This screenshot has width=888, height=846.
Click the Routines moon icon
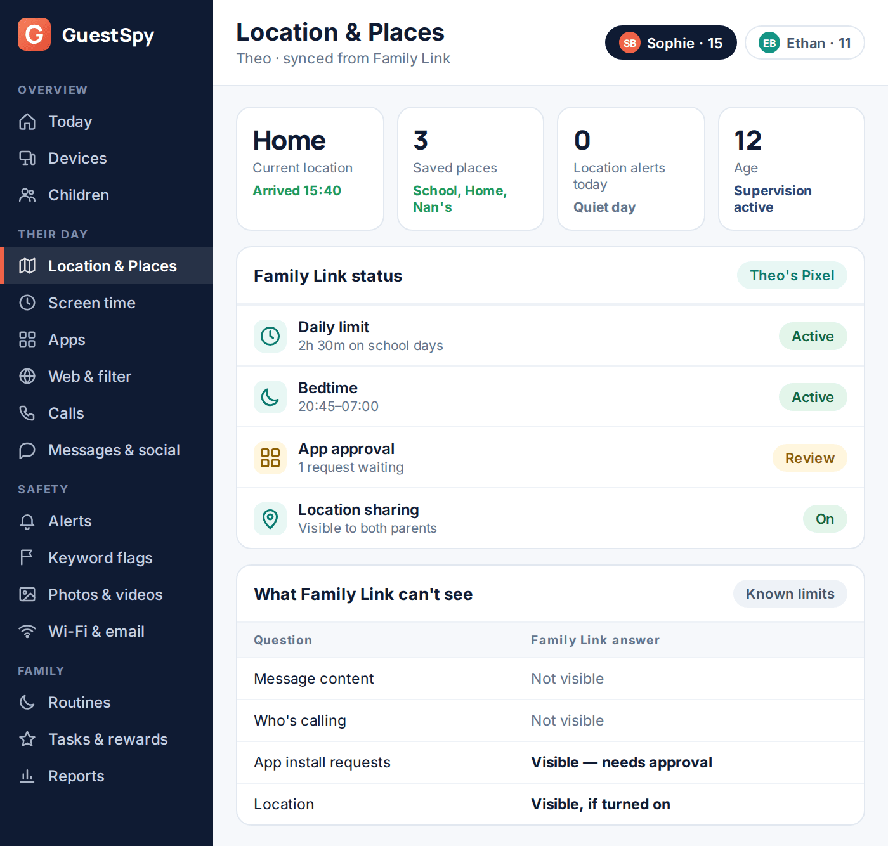27,702
